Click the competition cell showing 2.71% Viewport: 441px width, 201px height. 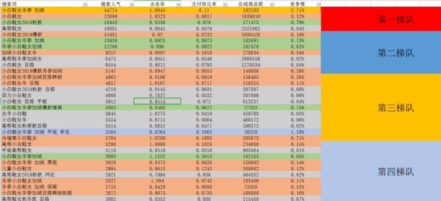pyautogui.click(x=297, y=10)
